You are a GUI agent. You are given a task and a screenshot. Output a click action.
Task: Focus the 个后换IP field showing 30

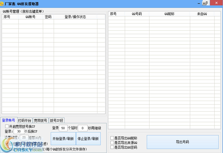point(19,131)
